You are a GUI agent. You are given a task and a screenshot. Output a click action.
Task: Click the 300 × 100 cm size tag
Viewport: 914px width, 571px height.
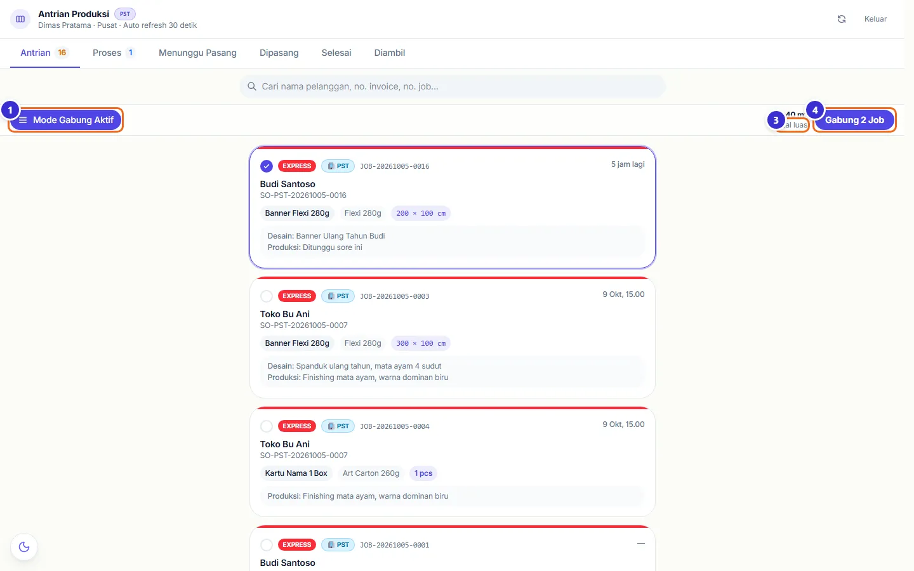click(421, 343)
